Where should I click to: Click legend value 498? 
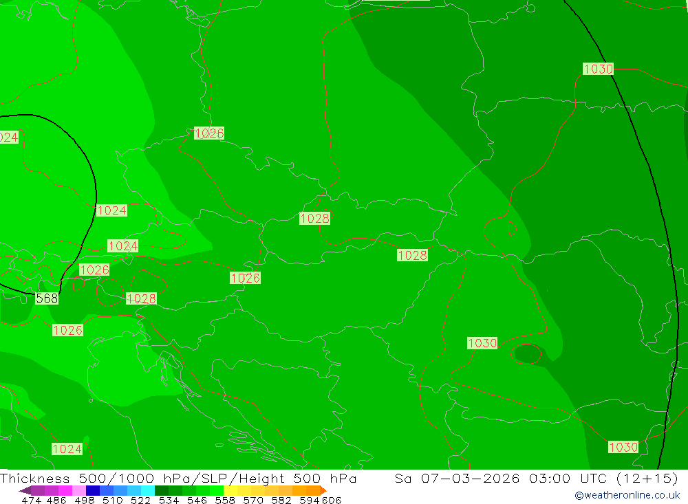point(85,500)
